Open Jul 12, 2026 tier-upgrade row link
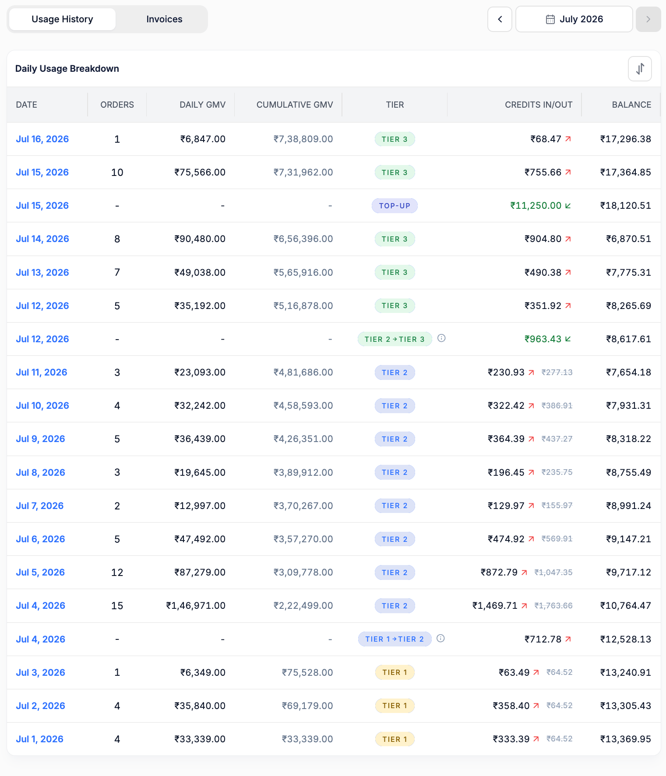The height and width of the screenshot is (776, 666). pyautogui.click(x=42, y=339)
